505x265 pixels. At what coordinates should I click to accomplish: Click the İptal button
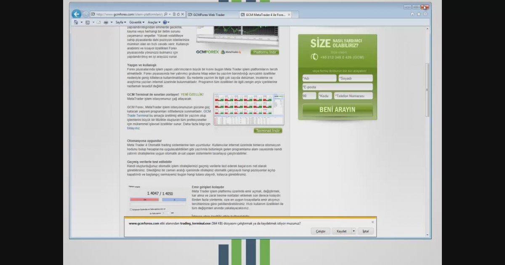(365, 231)
